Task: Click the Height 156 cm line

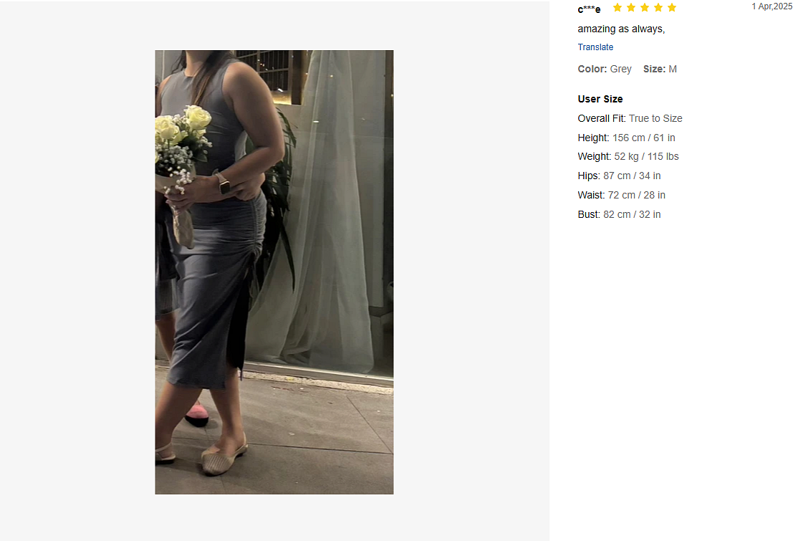Action: click(627, 138)
